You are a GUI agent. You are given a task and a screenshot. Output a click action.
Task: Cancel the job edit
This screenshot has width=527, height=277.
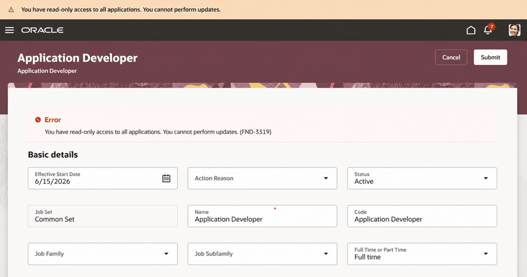coord(451,57)
